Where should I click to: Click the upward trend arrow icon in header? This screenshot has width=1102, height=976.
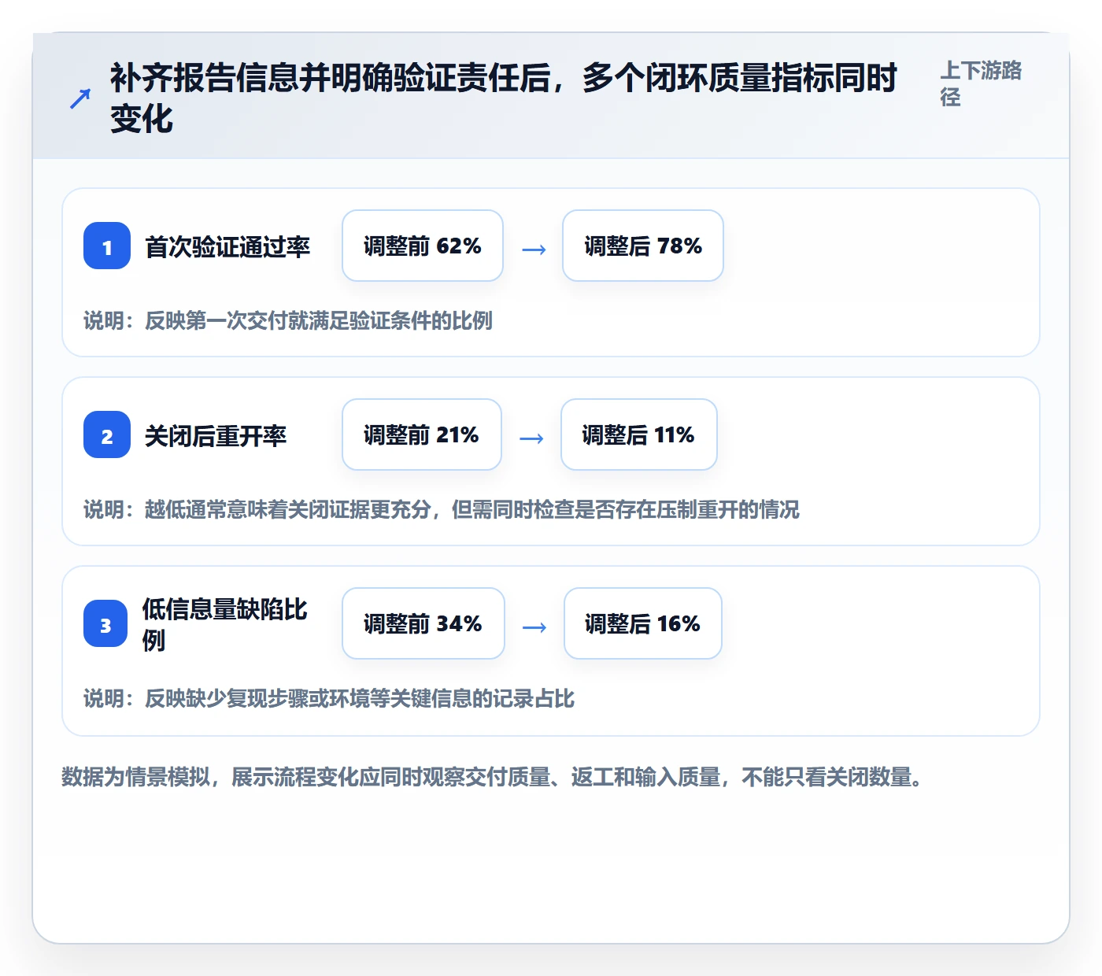[80, 99]
